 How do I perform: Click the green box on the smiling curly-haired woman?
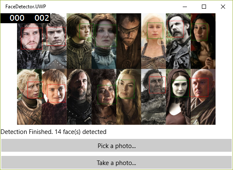[107, 95]
